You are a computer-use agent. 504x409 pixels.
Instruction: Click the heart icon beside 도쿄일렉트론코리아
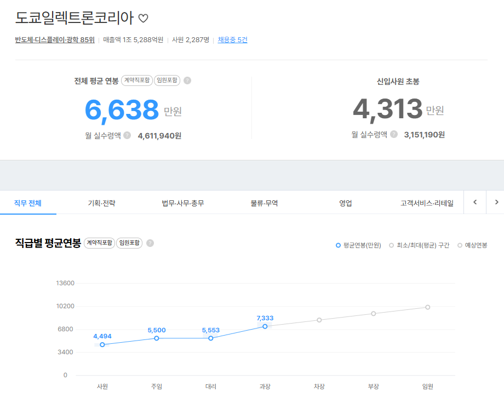[x=143, y=18]
